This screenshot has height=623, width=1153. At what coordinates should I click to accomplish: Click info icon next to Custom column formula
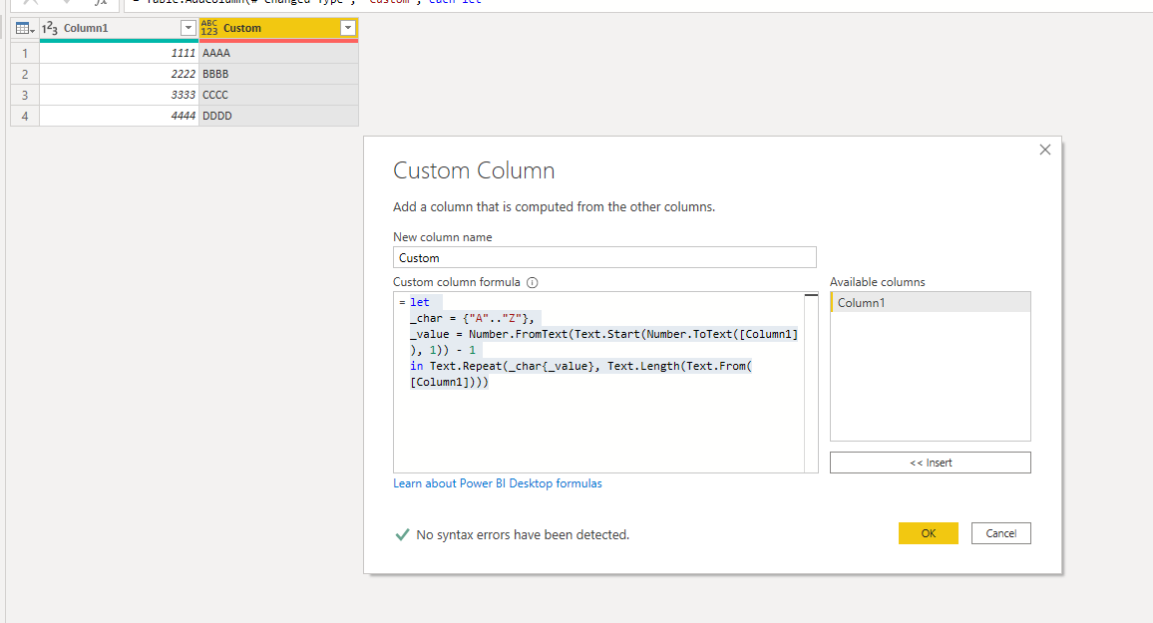(533, 282)
